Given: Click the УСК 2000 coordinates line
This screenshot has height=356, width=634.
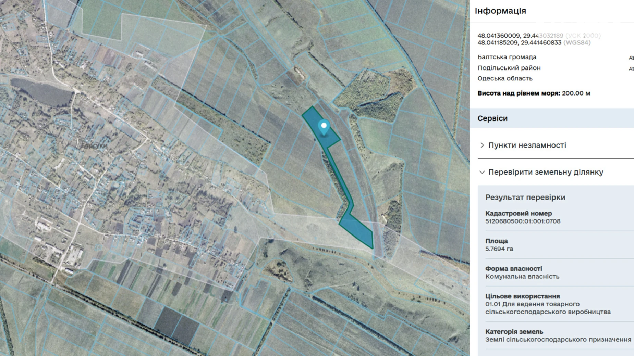Looking at the screenshot, I should click(x=539, y=36).
